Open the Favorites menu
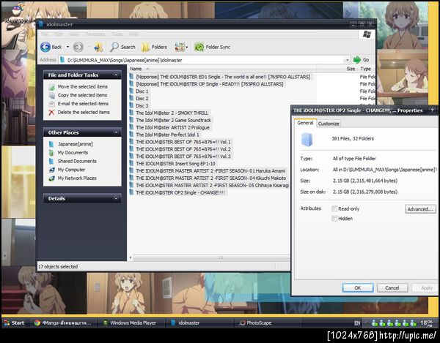The width and height of the screenshot is (440, 343). tap(95, 34)
